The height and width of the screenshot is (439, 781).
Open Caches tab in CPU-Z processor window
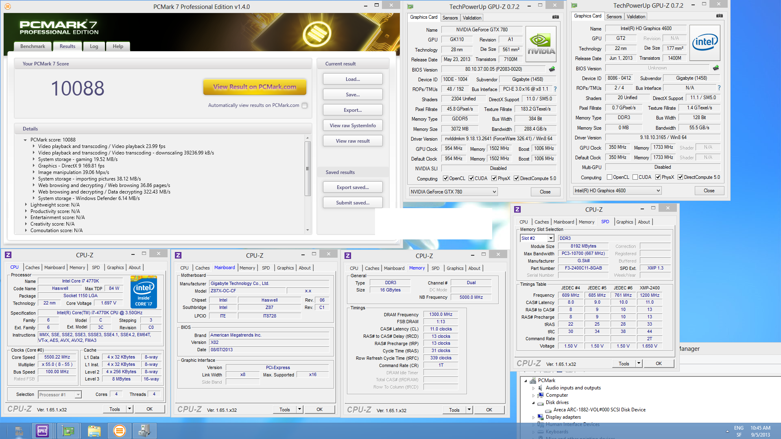pos(33,267)
